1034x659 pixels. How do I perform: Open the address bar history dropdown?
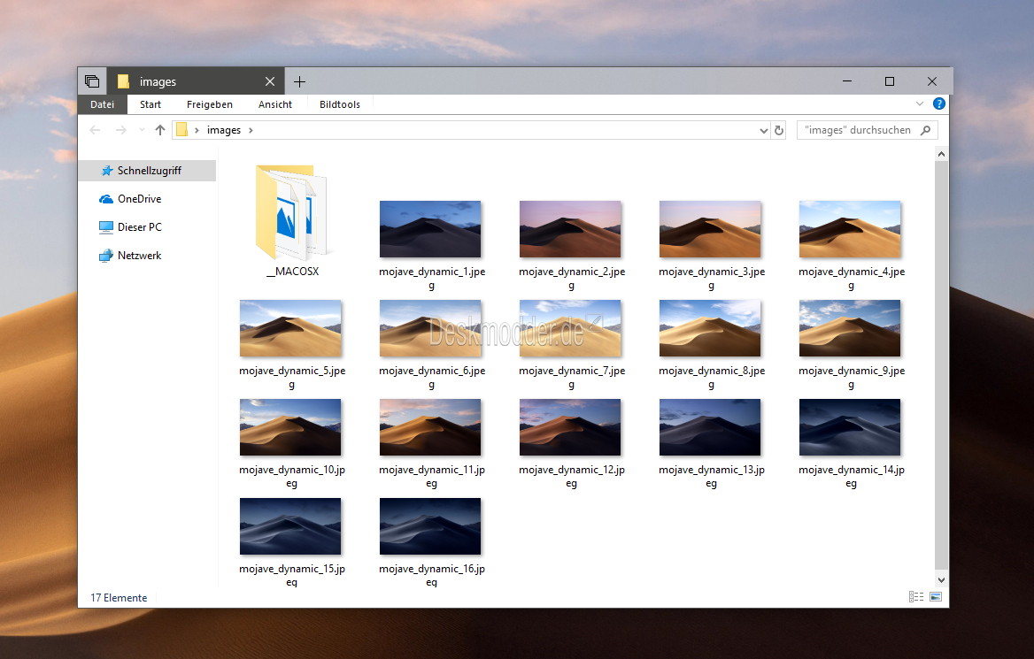click(x=764, y=131)
